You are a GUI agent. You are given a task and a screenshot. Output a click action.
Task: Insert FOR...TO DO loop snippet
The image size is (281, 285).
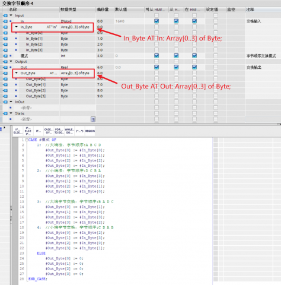tap(59, 131)
